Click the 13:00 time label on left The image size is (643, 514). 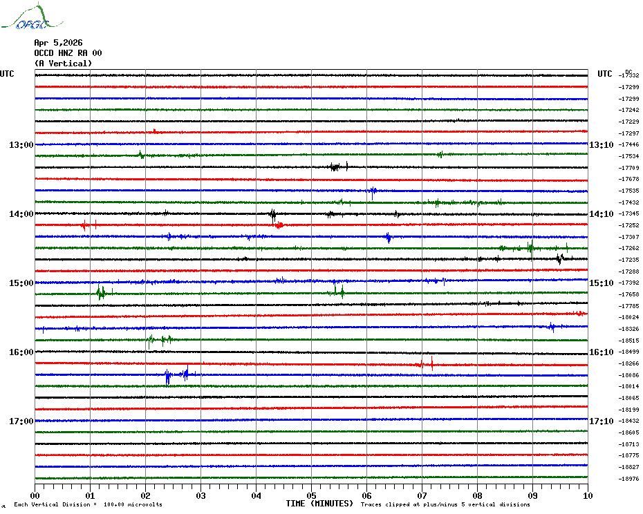coord(21,145)
